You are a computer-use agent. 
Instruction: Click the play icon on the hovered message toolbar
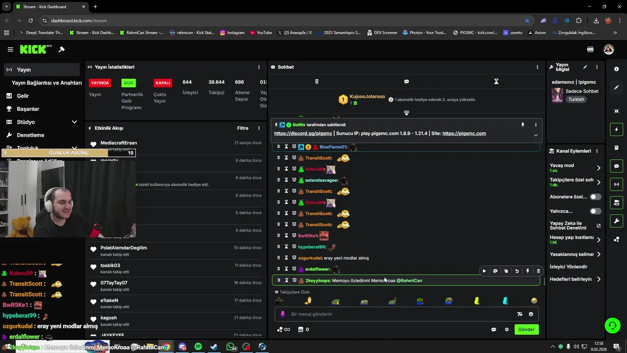(x=484, y=271)
